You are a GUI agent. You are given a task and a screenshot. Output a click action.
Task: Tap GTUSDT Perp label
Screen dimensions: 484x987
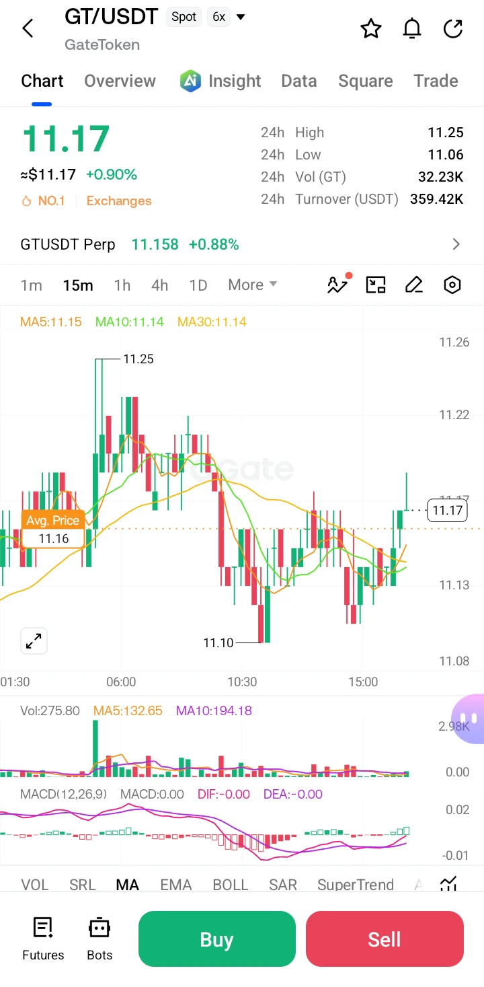pyautogui.click(x=68, y=244)
